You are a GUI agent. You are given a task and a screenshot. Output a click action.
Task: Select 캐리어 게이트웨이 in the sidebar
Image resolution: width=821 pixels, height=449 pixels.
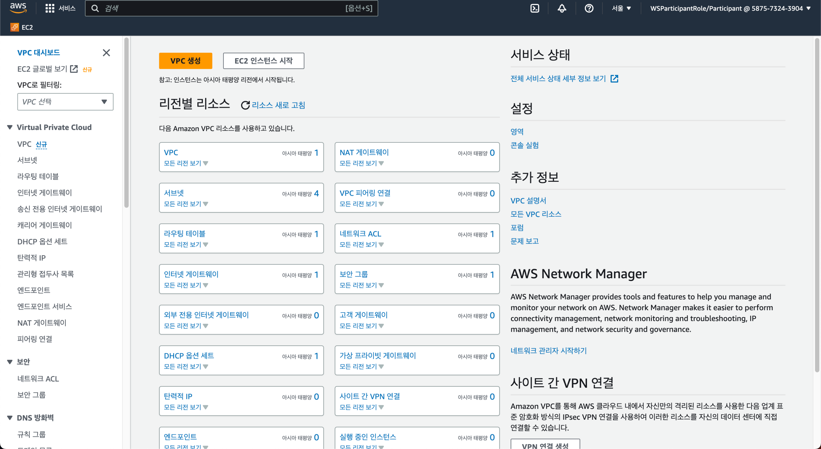pos(45,225)
